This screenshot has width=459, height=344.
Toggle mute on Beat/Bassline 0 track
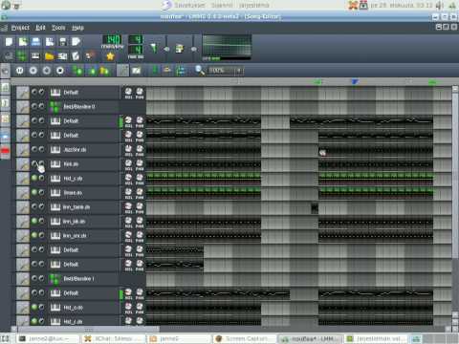tap(34, 106)
